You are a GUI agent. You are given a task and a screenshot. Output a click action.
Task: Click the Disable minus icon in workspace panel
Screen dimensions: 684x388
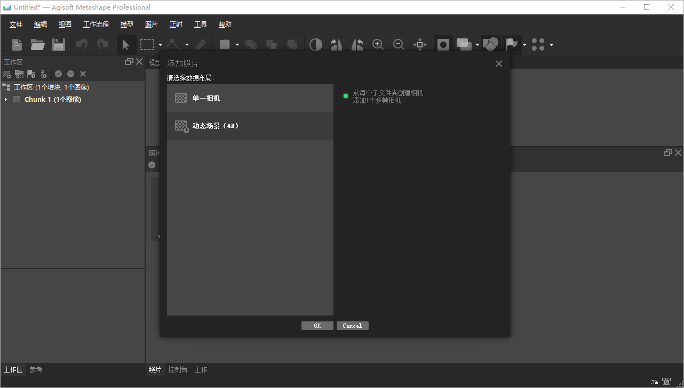coord(70,74)
